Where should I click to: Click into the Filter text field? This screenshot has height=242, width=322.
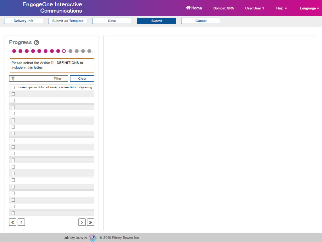click(x=41, y=78)
